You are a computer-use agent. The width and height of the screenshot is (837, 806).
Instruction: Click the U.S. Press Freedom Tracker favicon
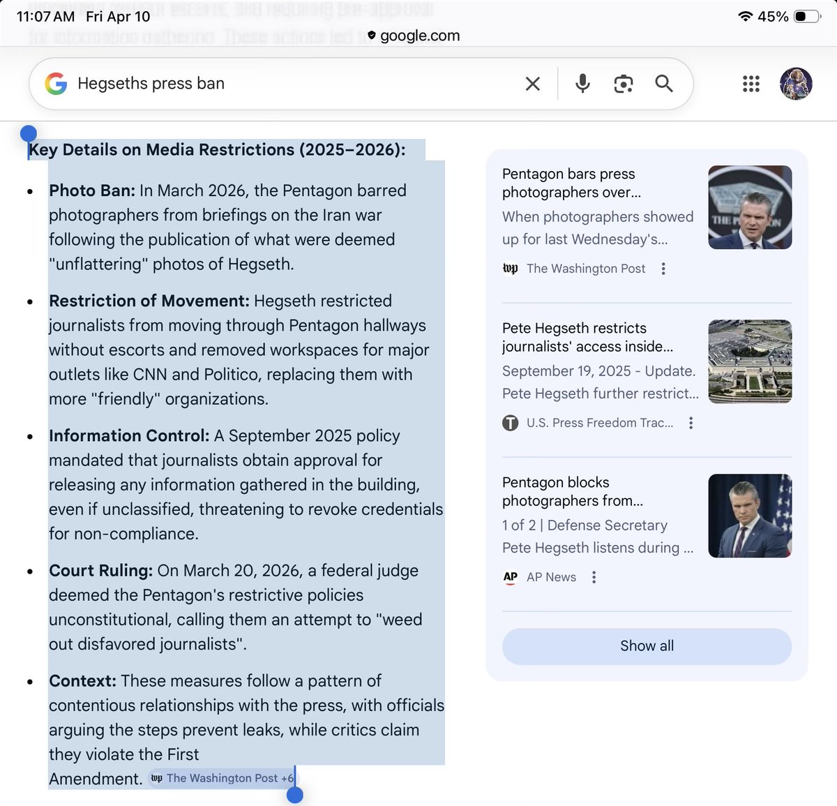tap(511, 423)
